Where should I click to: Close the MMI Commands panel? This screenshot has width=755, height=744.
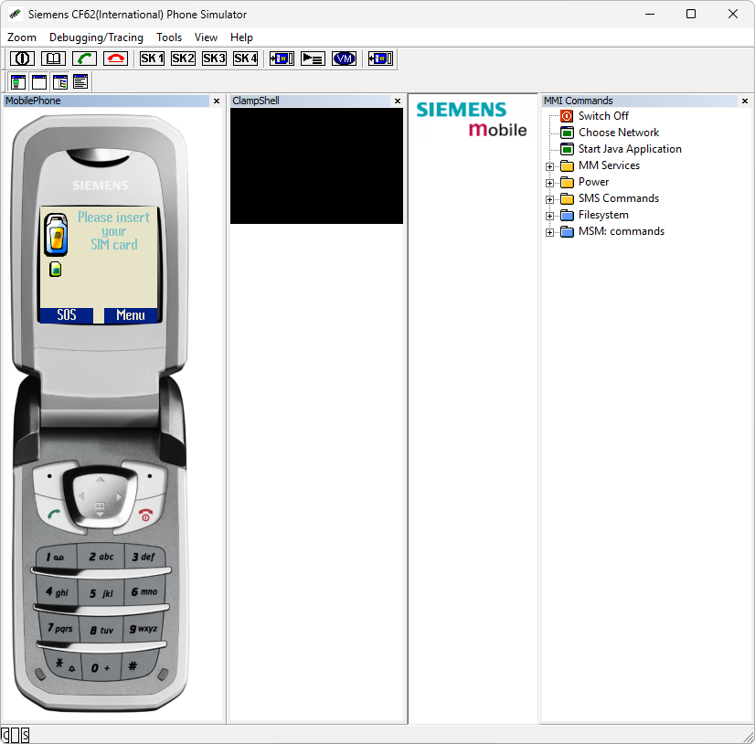(745, 101)
